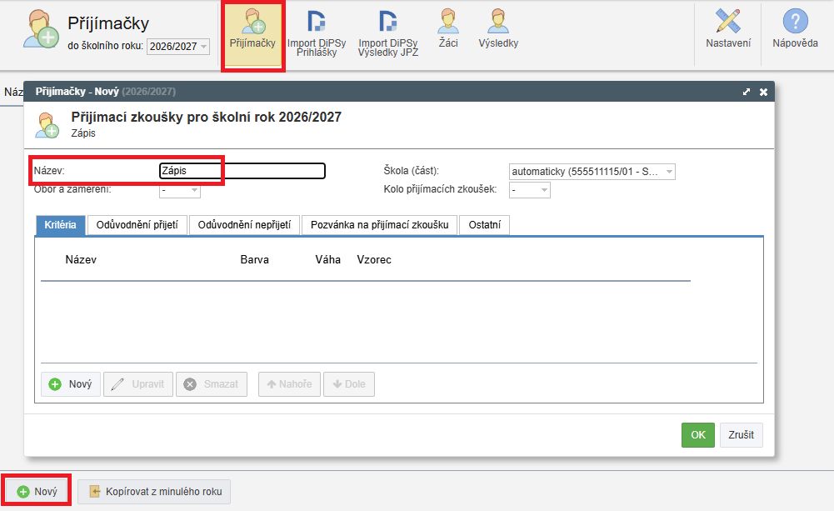Click Import DiPSy Výsledky JPZ icon

(387, 32)
